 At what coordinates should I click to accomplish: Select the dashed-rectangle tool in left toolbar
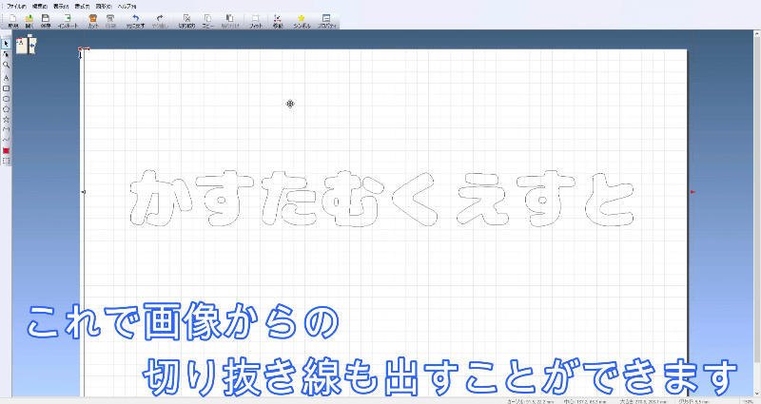[x=6, y=161]
